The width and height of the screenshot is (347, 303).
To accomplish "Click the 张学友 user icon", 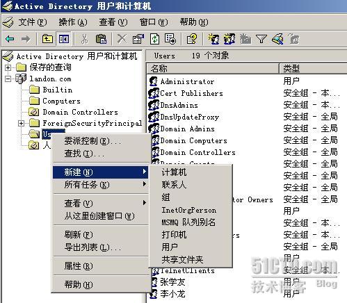I will point(154,282).
